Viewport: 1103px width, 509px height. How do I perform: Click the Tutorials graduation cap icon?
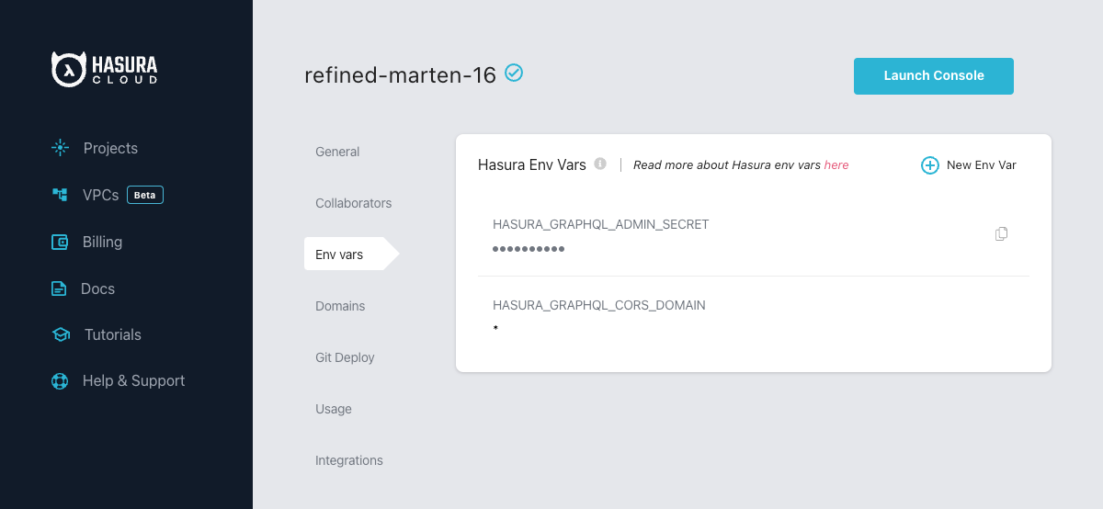61,334
